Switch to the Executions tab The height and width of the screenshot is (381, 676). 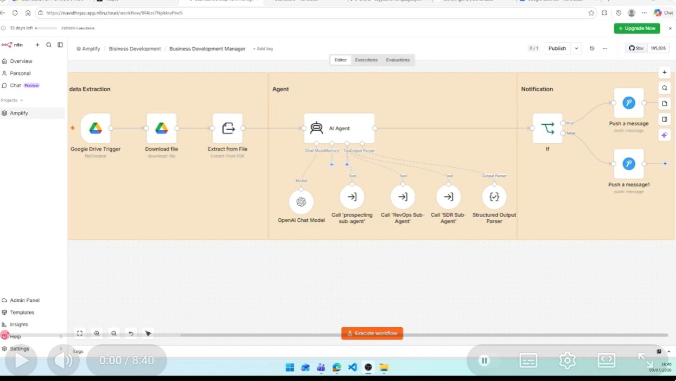(x=366, y=60)
